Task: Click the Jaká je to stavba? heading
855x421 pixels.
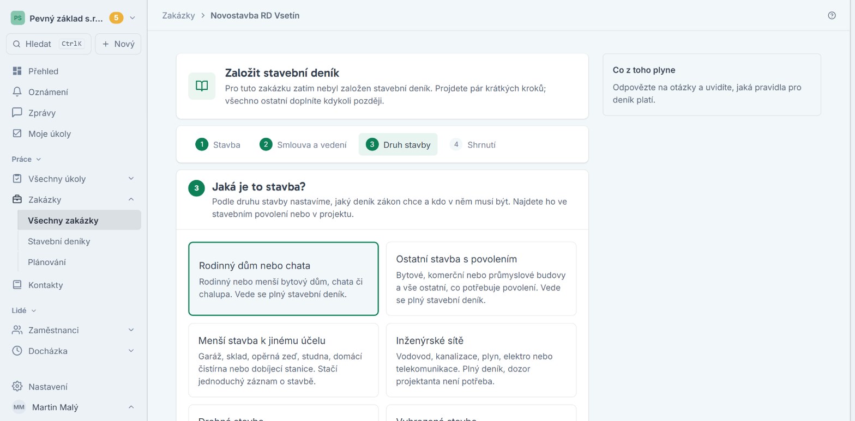Action: coord(258,187)
